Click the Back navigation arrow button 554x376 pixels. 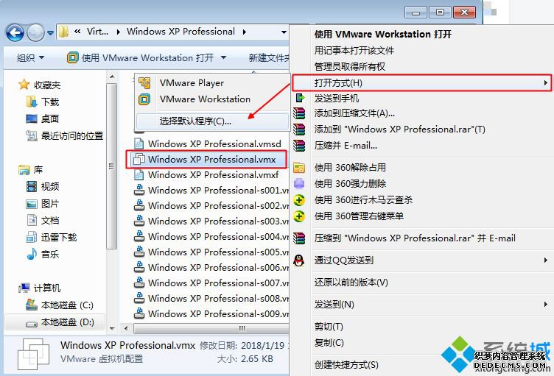click(15, 33)
